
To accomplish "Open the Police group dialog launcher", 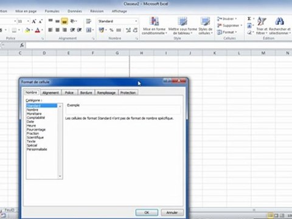I will click(43, 38).
